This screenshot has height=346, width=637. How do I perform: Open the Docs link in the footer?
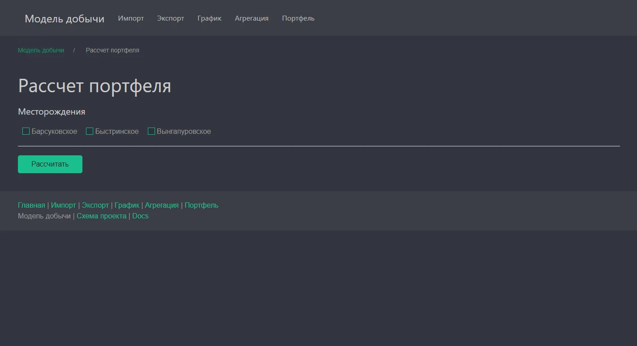tap(140, 216)
